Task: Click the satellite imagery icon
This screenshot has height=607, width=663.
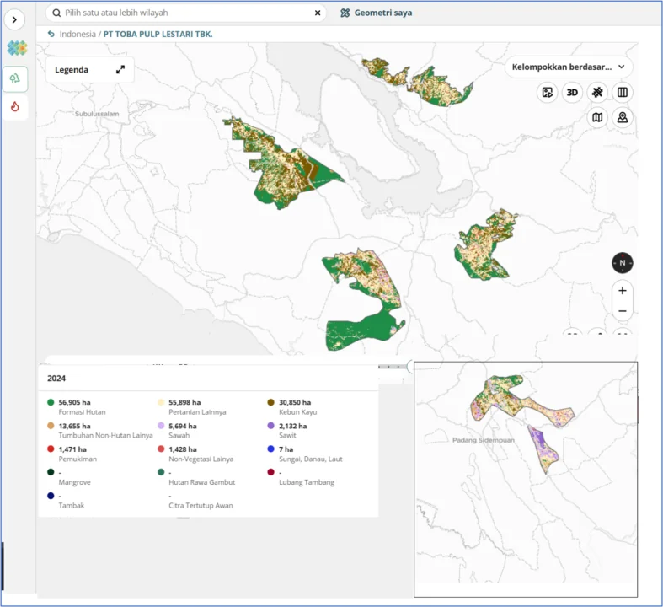Action: click(x=597, y=92)
